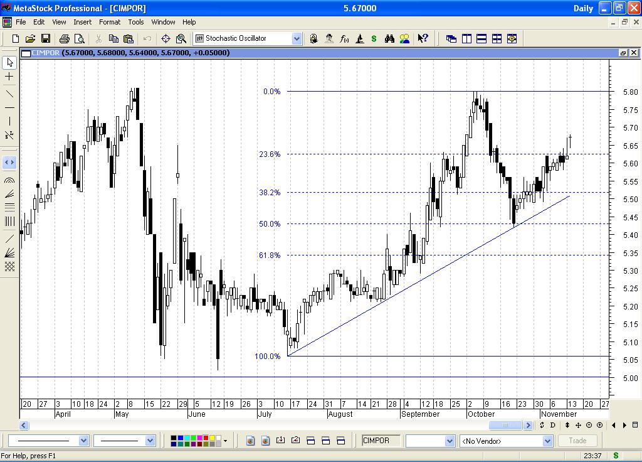Select the trendline drawing tool
Viewport: 642px width, 462px height.
9,94
